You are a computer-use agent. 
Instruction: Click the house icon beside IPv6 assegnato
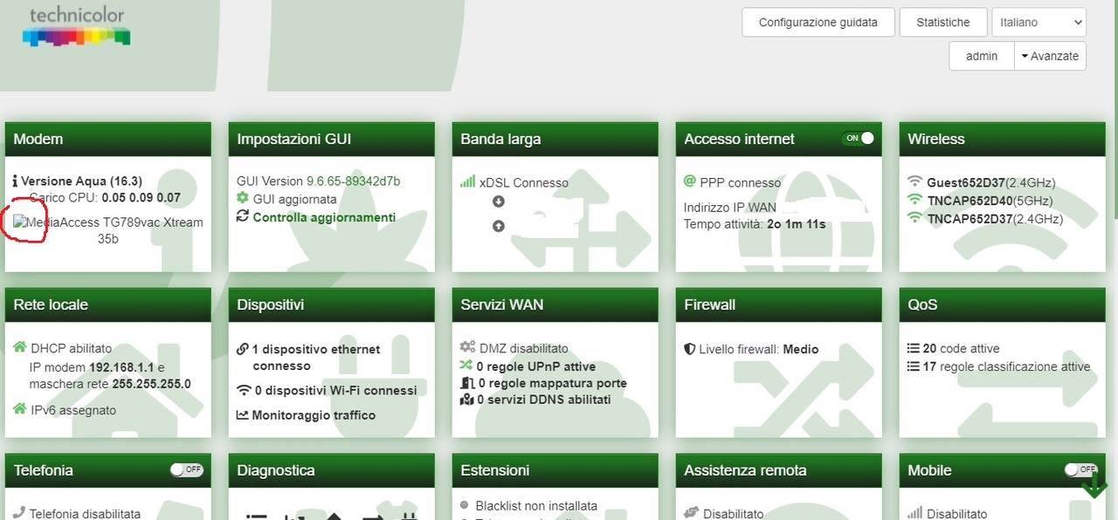pyautogui.click(x=20, y=408)
